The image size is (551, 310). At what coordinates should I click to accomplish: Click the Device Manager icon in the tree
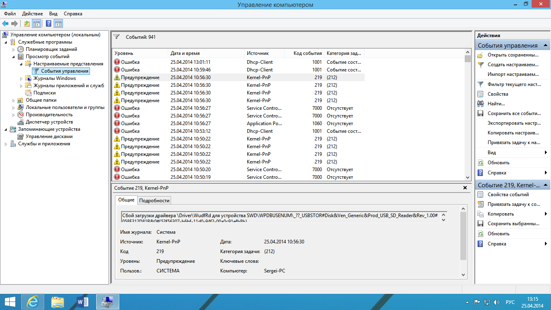point(21,122)
